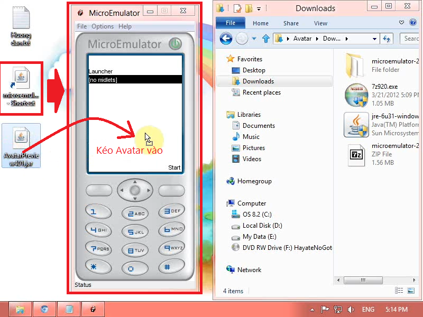Click the emulator's left soft key
The height and width of the screenshot is (317, 423).
99,190
